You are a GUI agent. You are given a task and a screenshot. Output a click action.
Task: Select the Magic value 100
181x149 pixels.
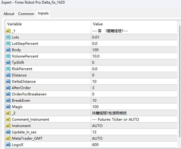95,107
